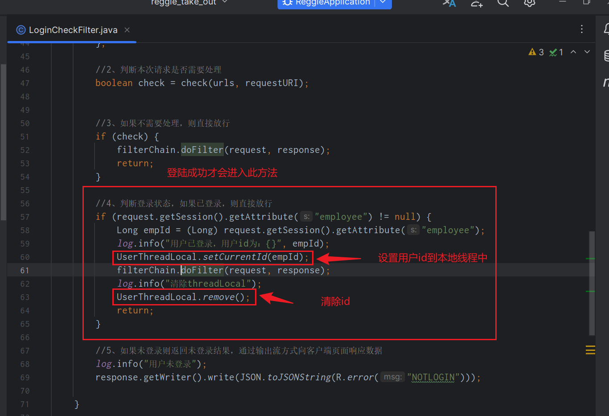Screen dimensions: 609x416
Task: Open the editor tabs three-dot menu
Action: (582, 29)
